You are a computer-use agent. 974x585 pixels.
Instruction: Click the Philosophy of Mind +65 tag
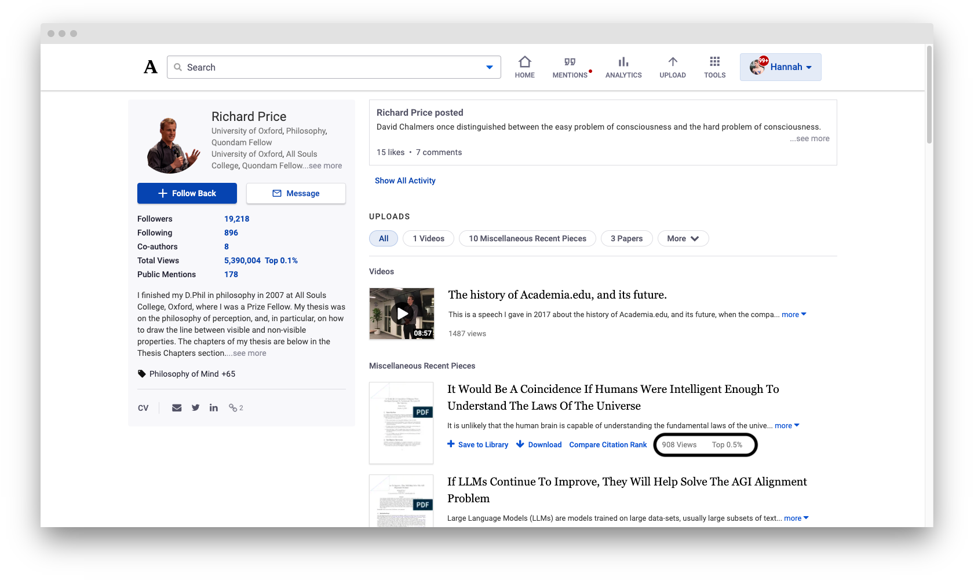pyautogui.click(x=192, y=374)
